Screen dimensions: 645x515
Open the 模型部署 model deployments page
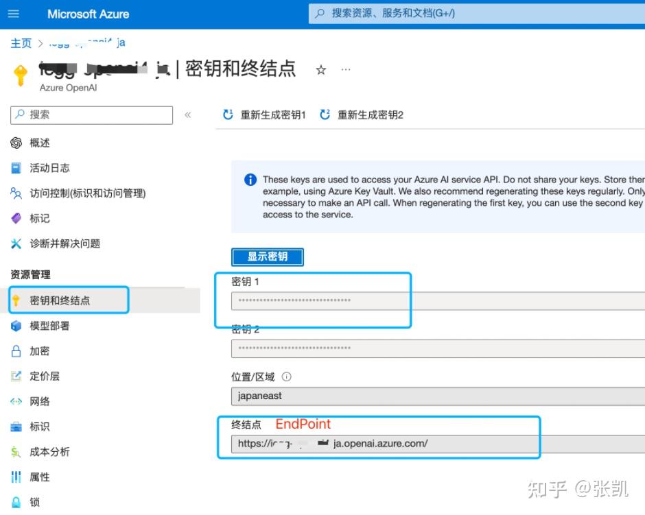pos(41,326)
